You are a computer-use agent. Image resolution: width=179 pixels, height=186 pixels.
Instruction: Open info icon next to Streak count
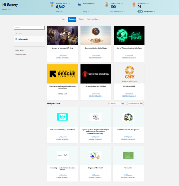tap(148, 3)
